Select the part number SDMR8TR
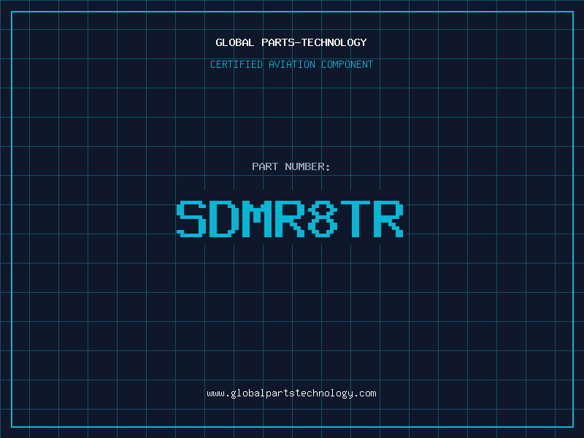 [290, 218]
